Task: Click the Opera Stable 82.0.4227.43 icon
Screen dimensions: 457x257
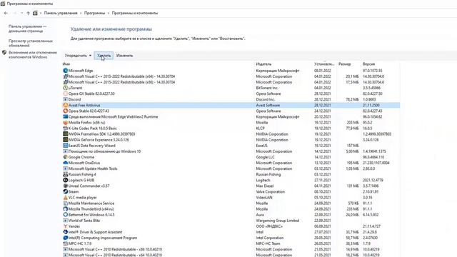Action: 65,111
